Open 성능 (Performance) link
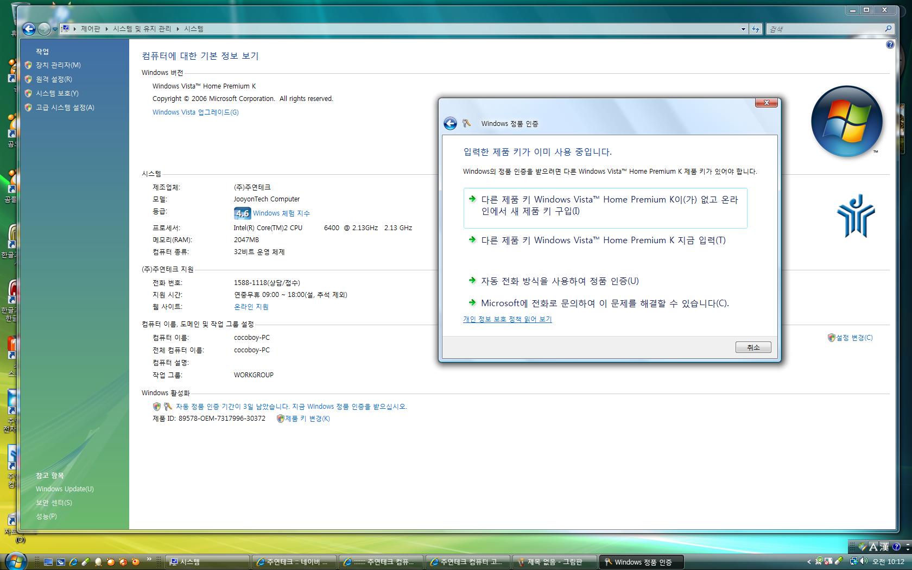This screenshot has width=912, height=570. 46,516
